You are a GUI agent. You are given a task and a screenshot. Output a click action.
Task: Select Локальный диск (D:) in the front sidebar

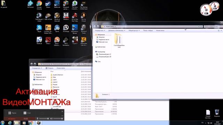click(104, 57)
